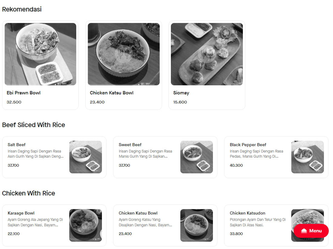Viewport: 333px width, 249px height.
Task: Open the floating red Menu button
Action: (311, 231)
